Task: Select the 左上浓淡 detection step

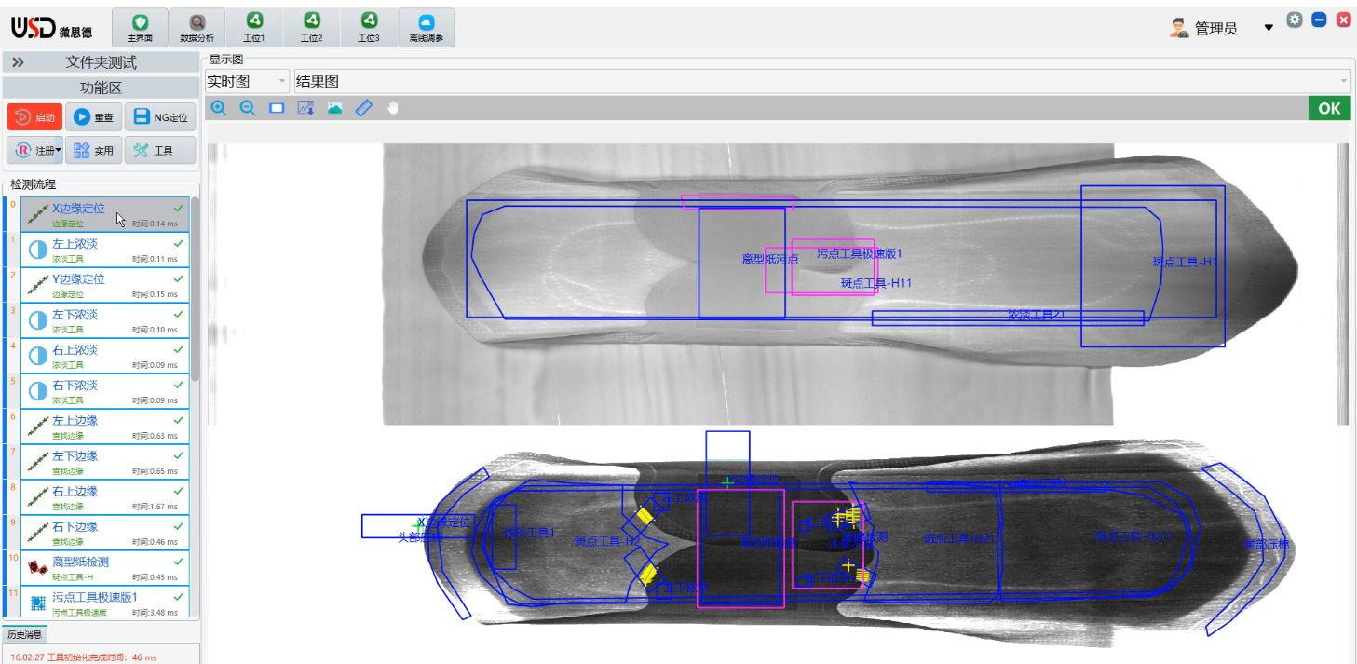Action: click(104, 250)
